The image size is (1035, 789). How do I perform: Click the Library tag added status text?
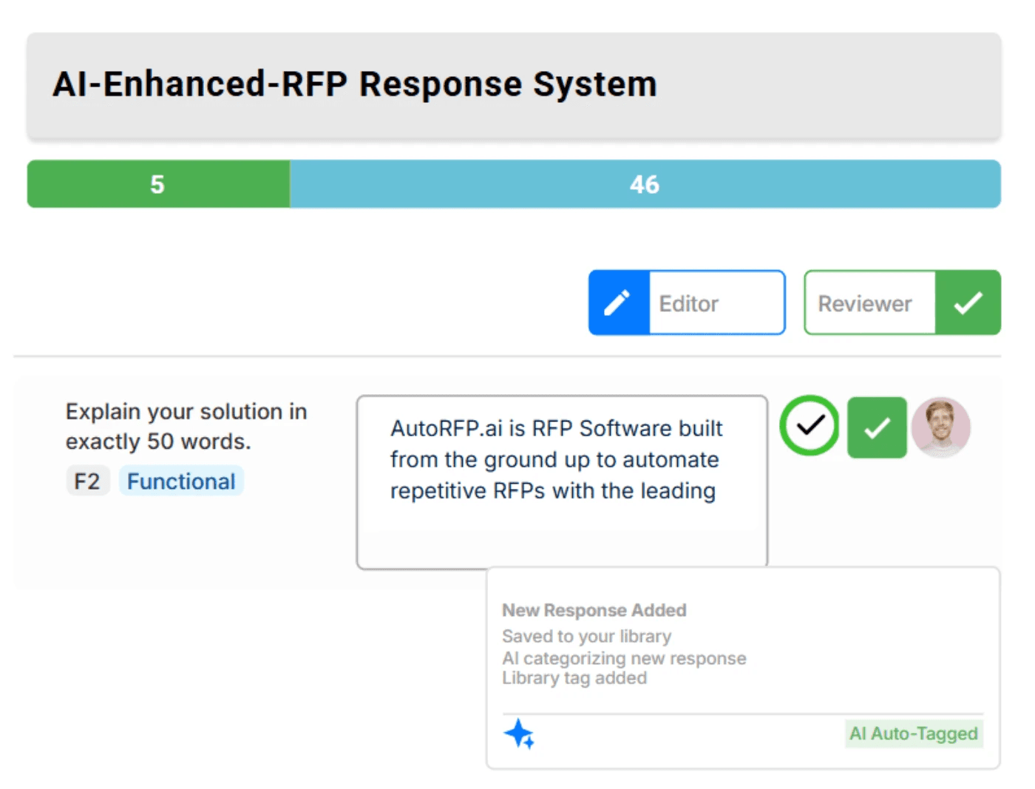pos(574,678)
